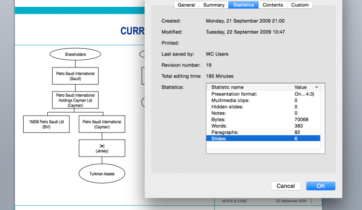Click the 185 Minutes editing time
The width and height of the screenshot is (362, 210).
point(220,76)
